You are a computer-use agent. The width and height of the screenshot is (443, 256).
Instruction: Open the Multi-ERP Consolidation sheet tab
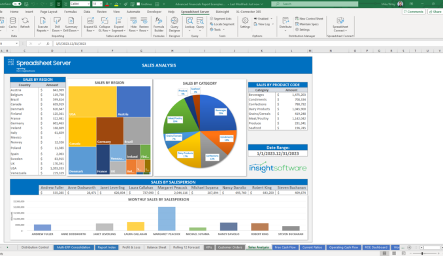[x=73, y=248]
